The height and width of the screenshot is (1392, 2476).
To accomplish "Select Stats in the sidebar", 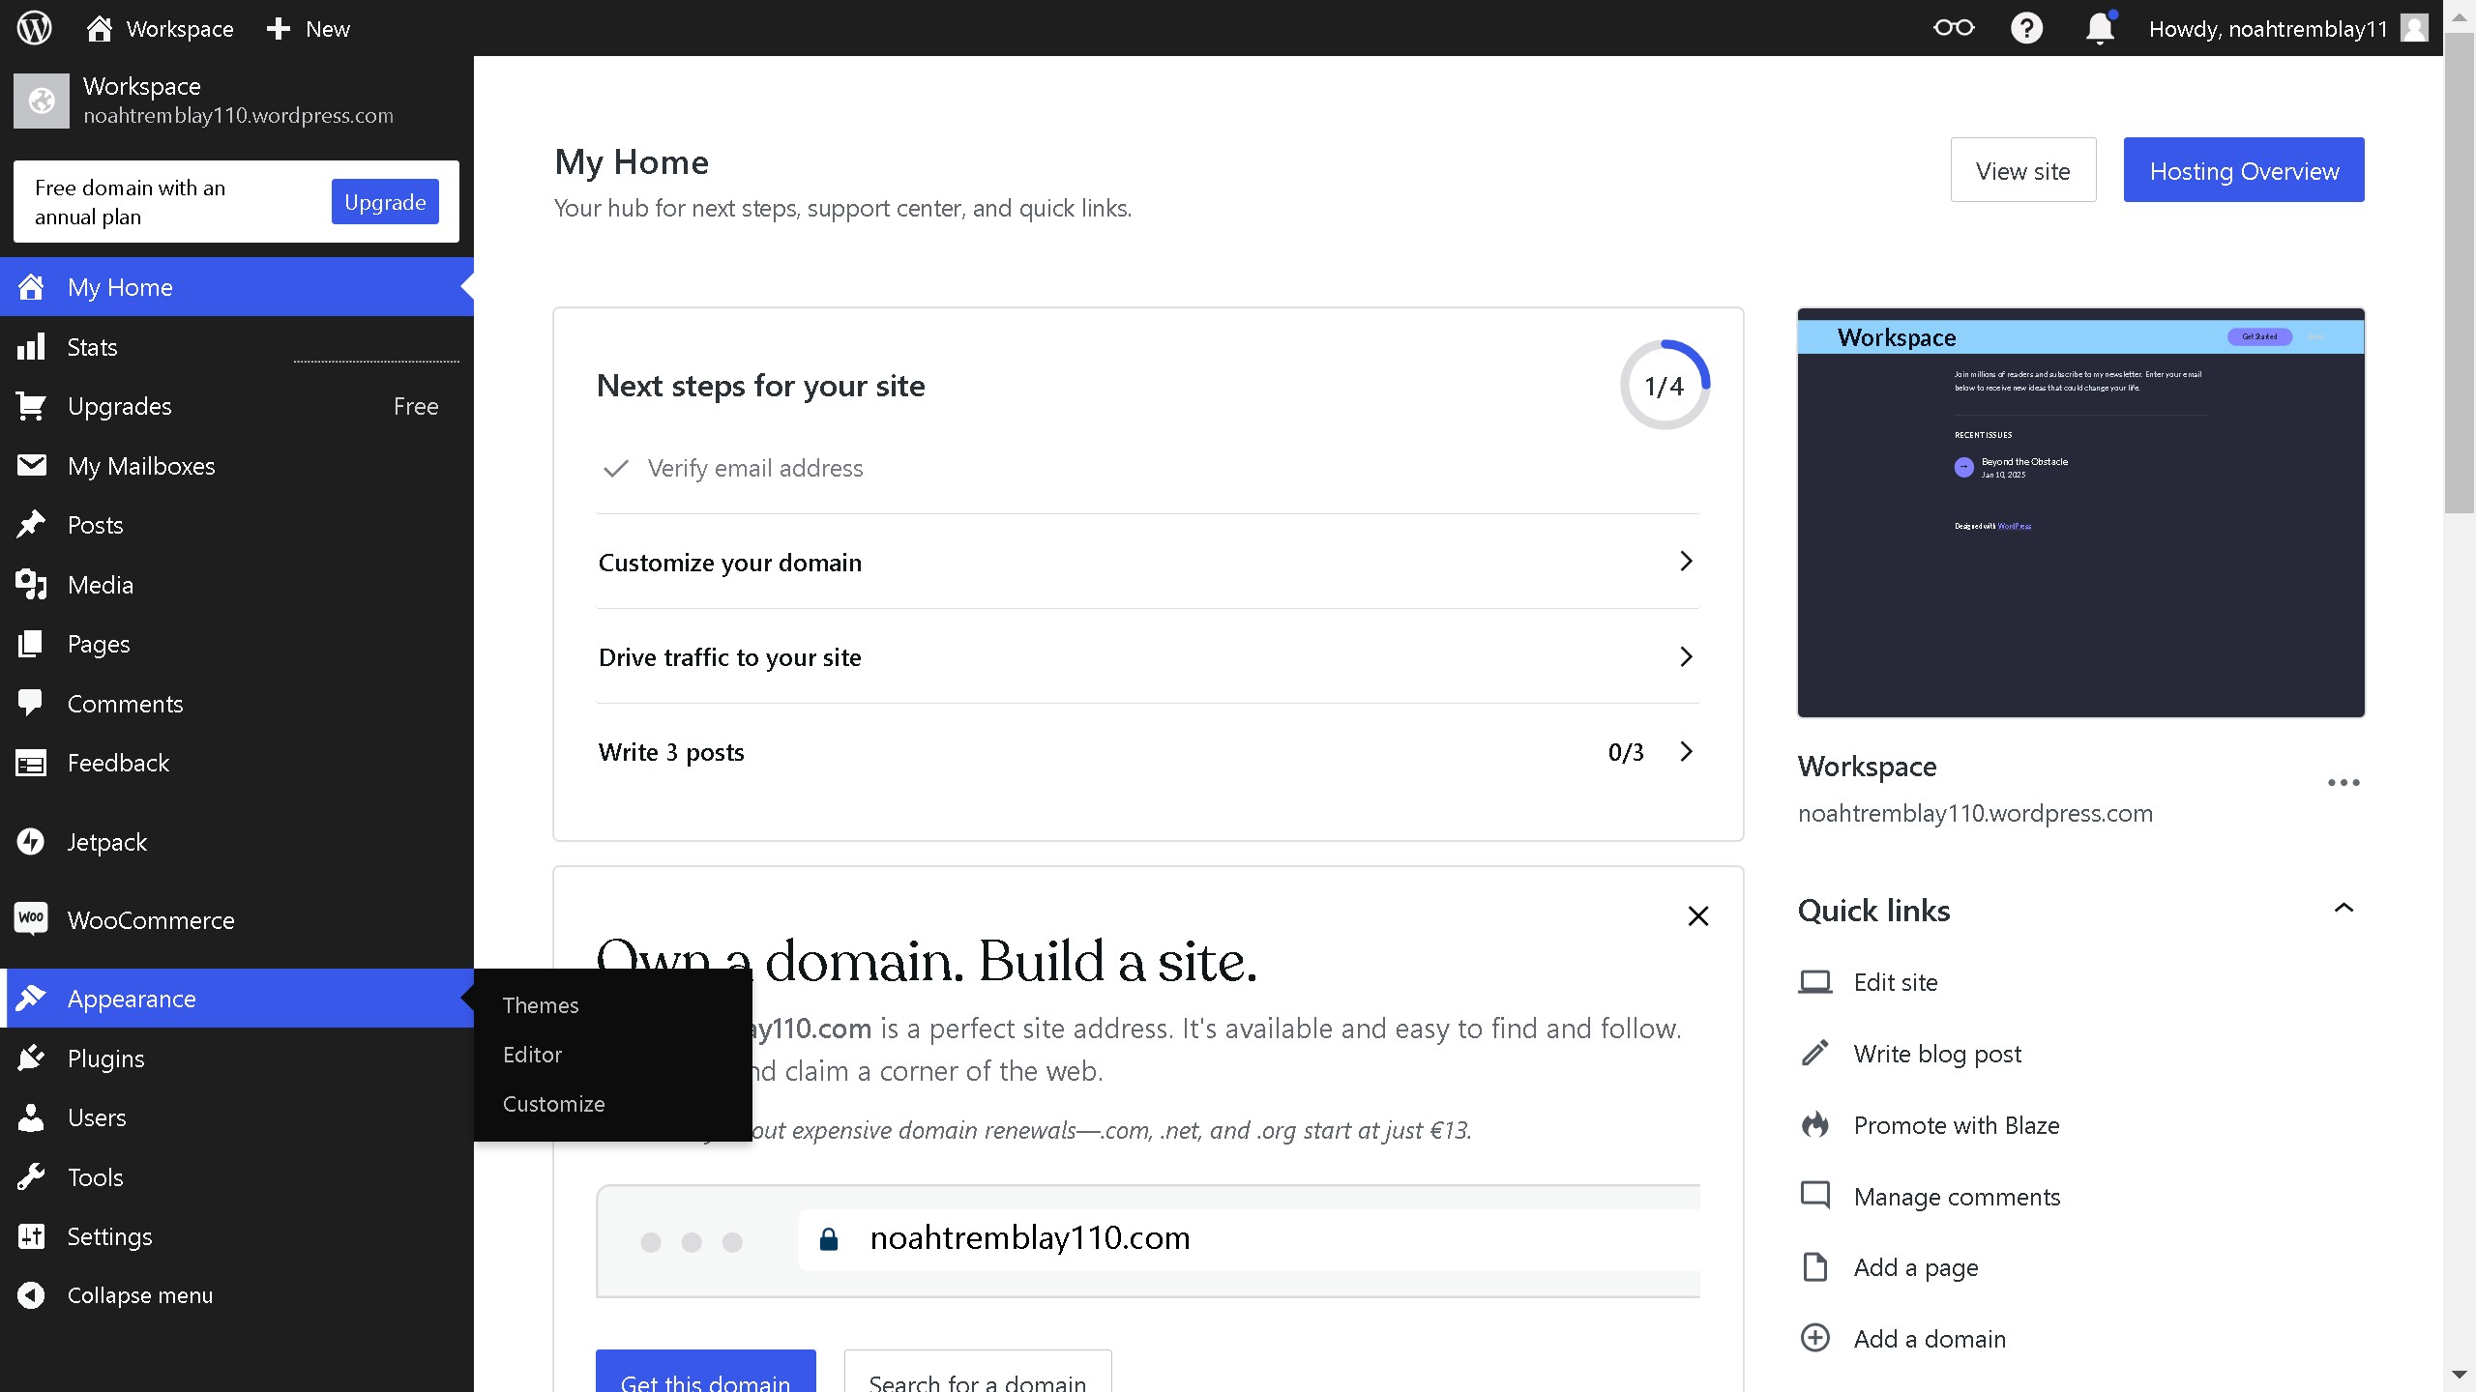I will [94, 346].
